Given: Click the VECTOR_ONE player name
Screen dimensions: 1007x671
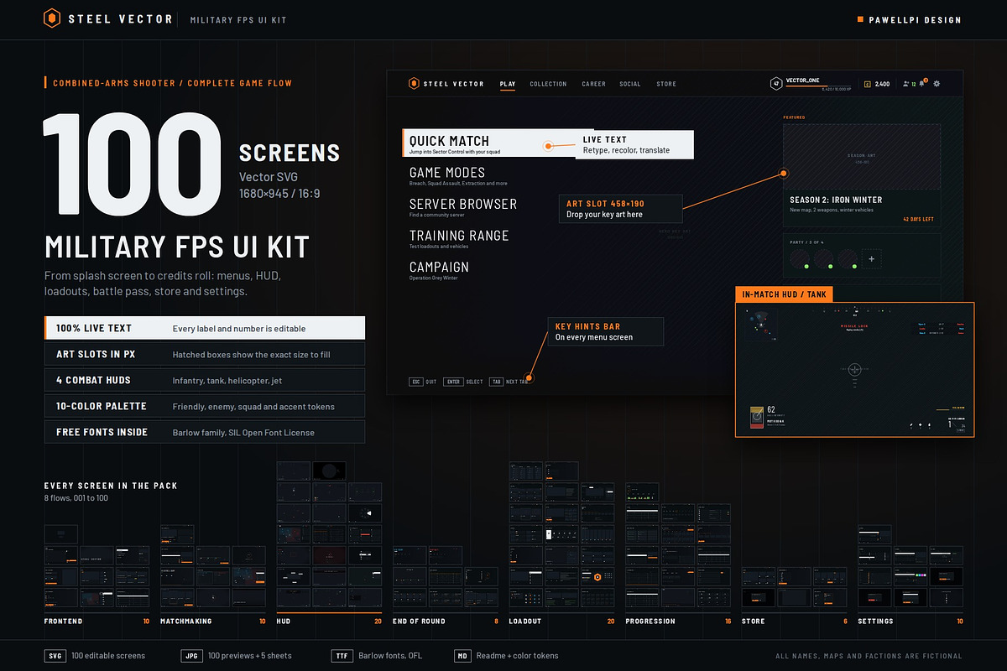Looking at the screenshot, I should point(802,80).
